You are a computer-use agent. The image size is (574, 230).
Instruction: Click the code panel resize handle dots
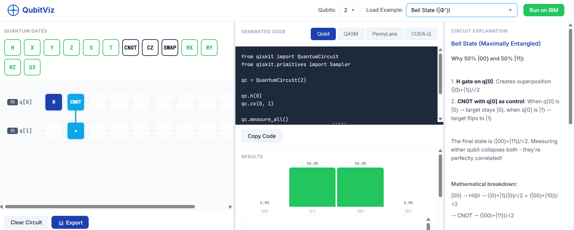point(339,123)
